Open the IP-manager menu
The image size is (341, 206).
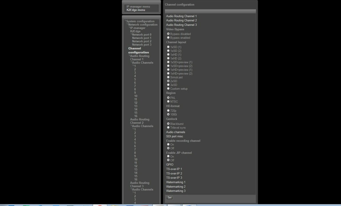[138, 6]
